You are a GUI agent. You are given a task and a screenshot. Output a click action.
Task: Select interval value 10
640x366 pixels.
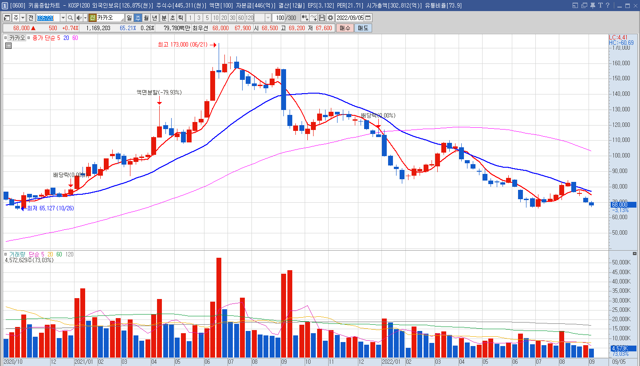click(216, 18)
